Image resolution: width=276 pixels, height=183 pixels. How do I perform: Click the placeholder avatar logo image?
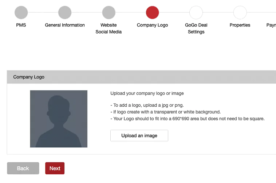coord(59,119)
